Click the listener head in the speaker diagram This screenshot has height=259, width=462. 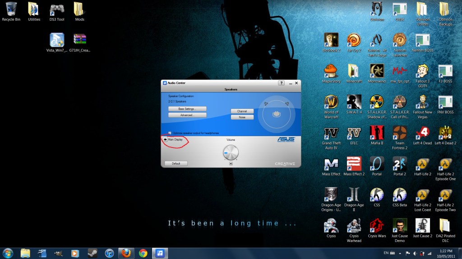coord(277,114)
